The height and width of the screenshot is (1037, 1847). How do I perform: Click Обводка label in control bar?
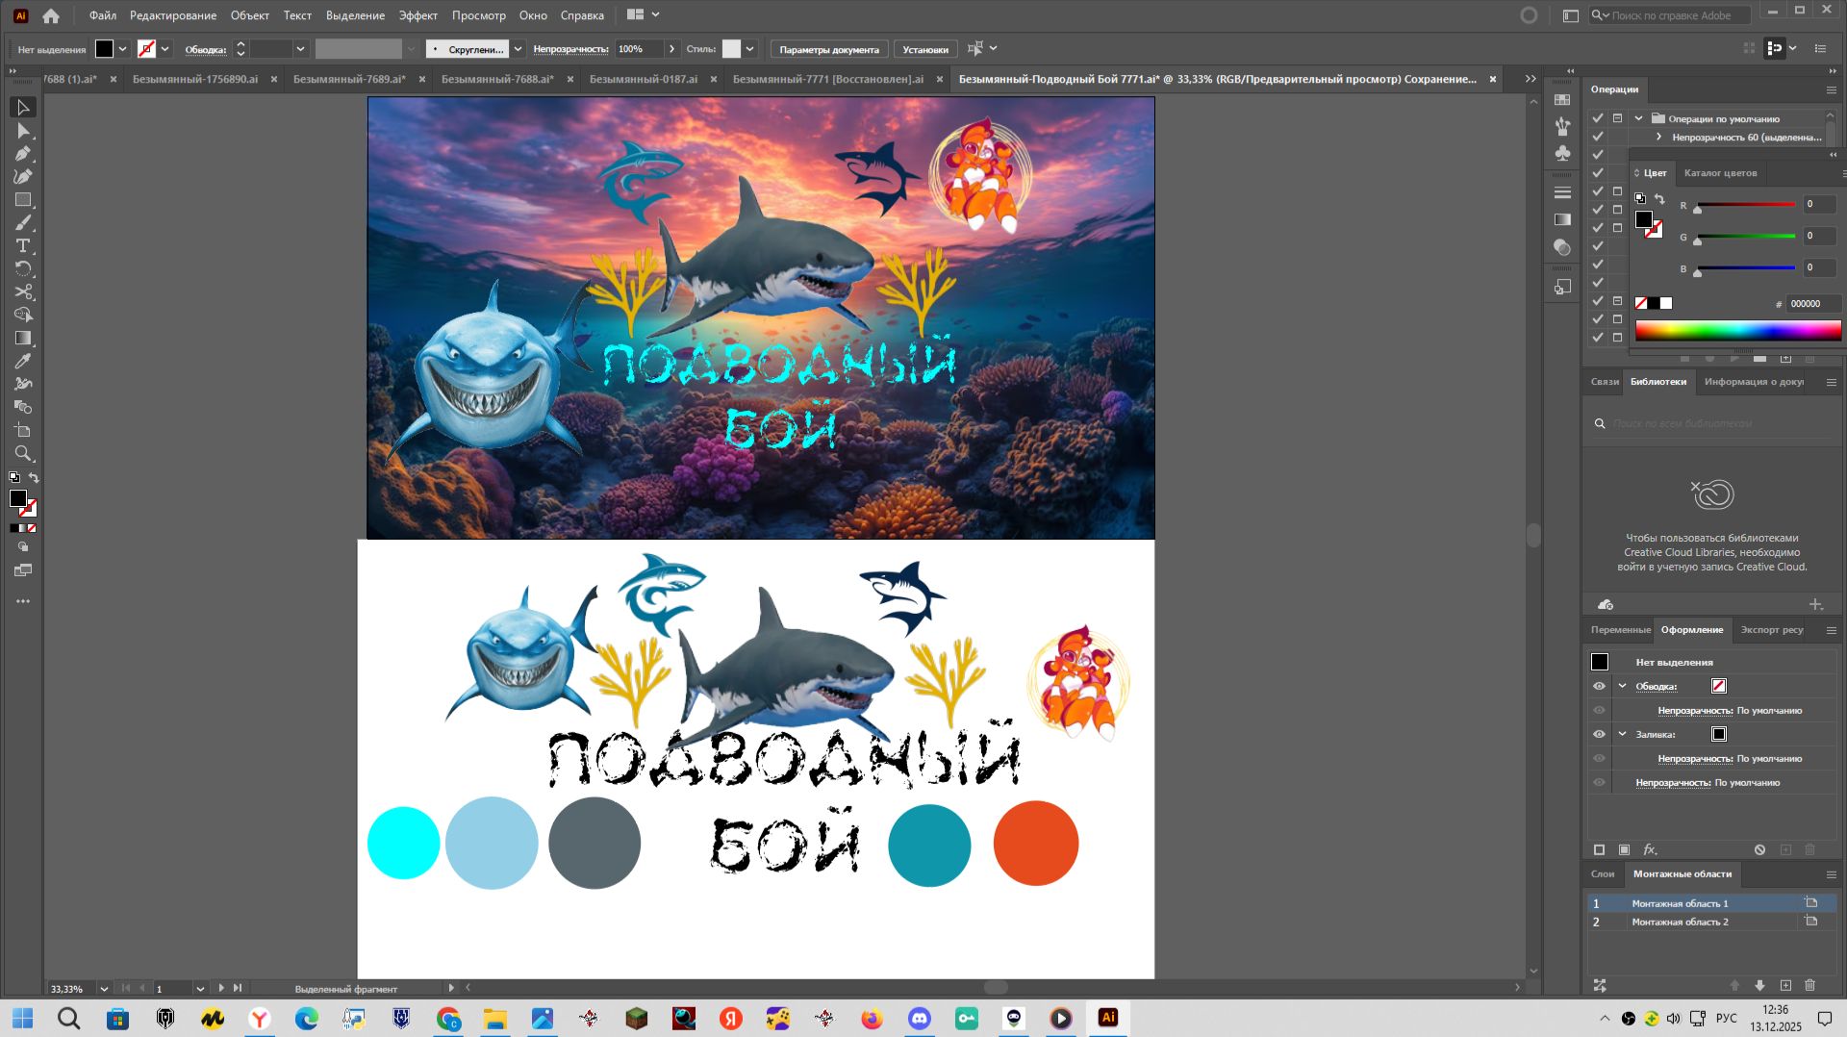pyautogui.click(x=206, y=49)
